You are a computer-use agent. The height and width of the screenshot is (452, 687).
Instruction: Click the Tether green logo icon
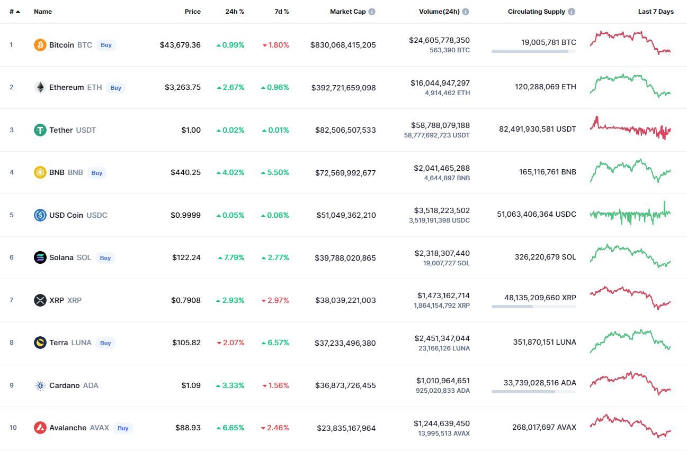40,130
